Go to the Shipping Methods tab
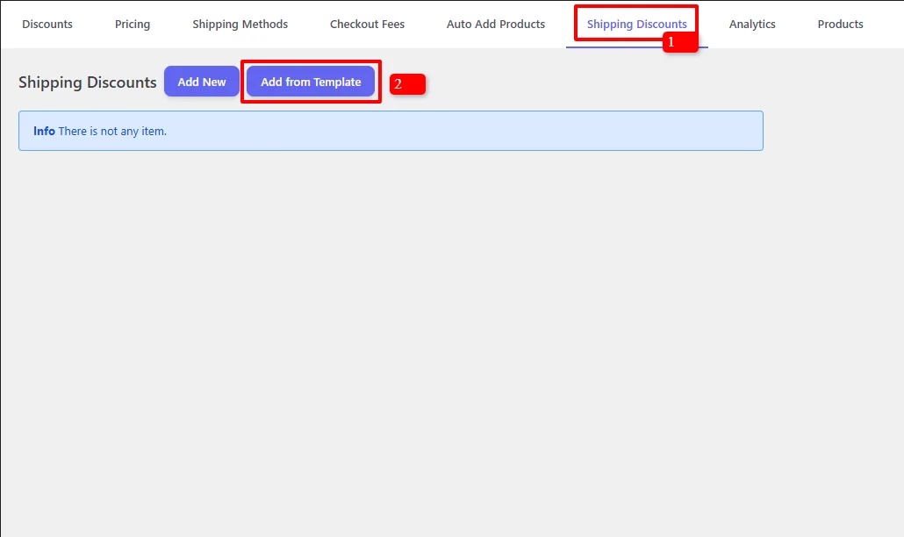This screenshot has height=537, width=904. point(240,25)
